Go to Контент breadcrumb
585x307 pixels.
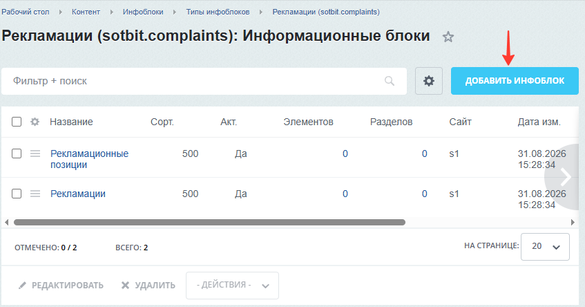(x=86, y=12)
